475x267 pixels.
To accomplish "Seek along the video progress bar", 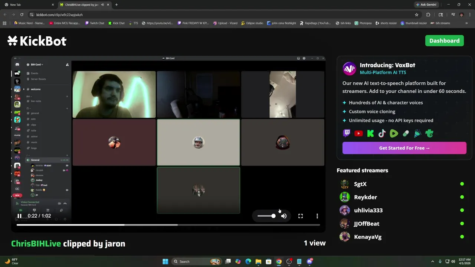I will (168, 225).
